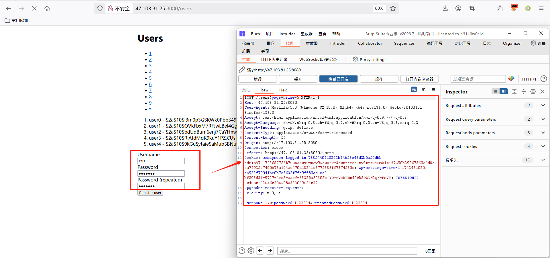This screenshot has width=550, height=258.
Task: Expand all Inspector sections icon
Action: click(514, 91)
